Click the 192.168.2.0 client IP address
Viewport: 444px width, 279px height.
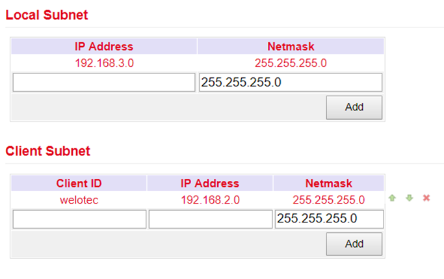[210, 200]
